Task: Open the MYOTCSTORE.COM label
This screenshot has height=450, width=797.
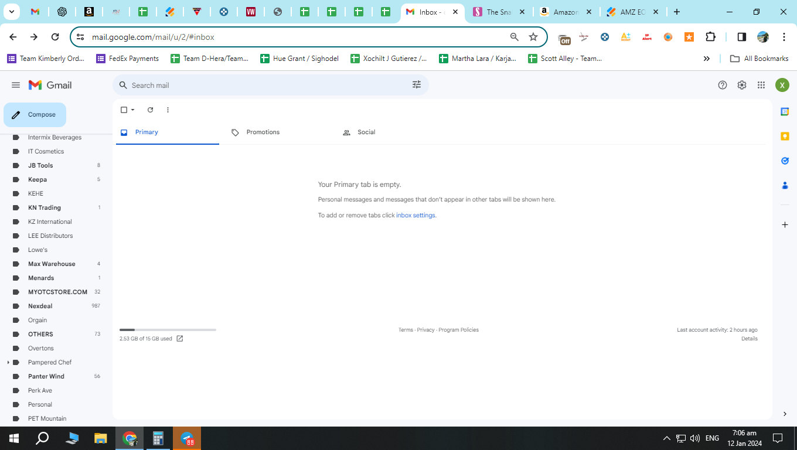Action: click(56, 292)
